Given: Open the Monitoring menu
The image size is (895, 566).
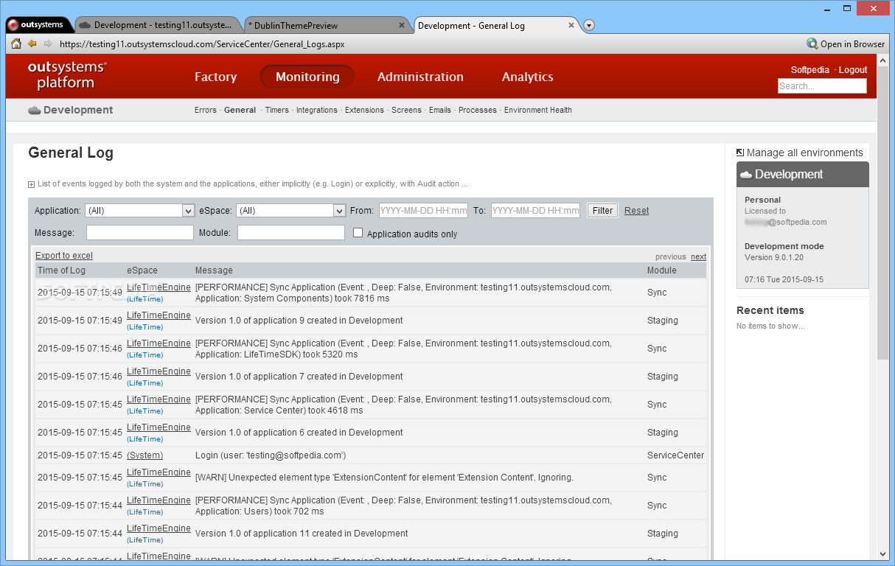Looking at the screenshot, I should coord(307,77).
